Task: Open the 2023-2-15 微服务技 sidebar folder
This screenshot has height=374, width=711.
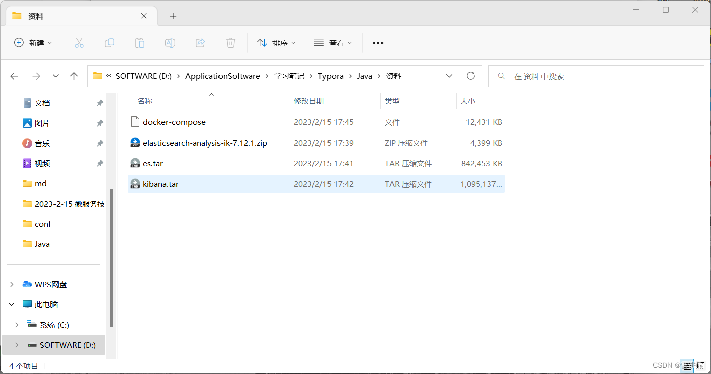Action: 70,204
